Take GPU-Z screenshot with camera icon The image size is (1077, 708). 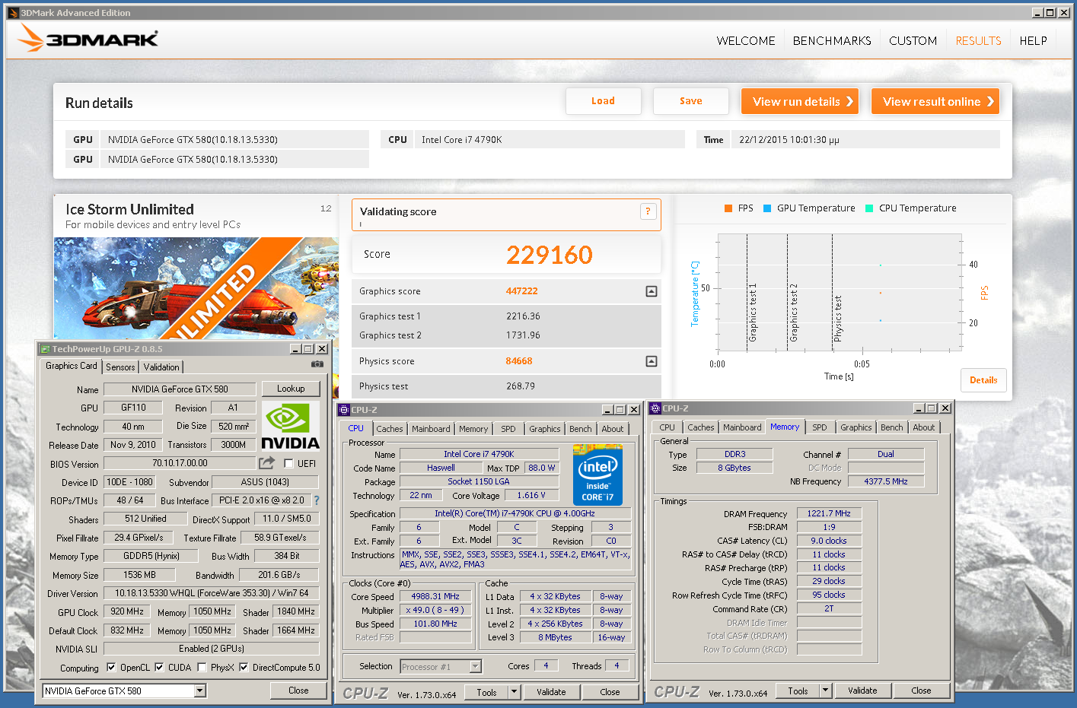317,365
